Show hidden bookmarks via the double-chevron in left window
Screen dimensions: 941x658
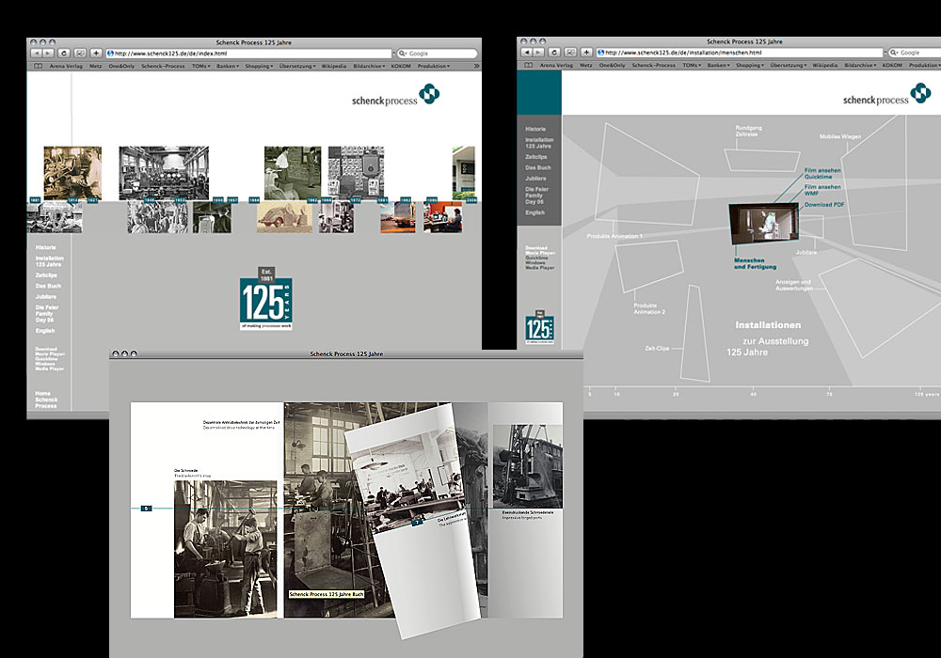click(475, 66)
